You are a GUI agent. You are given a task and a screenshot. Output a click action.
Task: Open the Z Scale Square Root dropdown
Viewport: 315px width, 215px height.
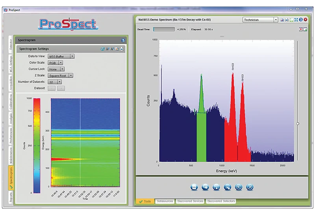(60, 76)
